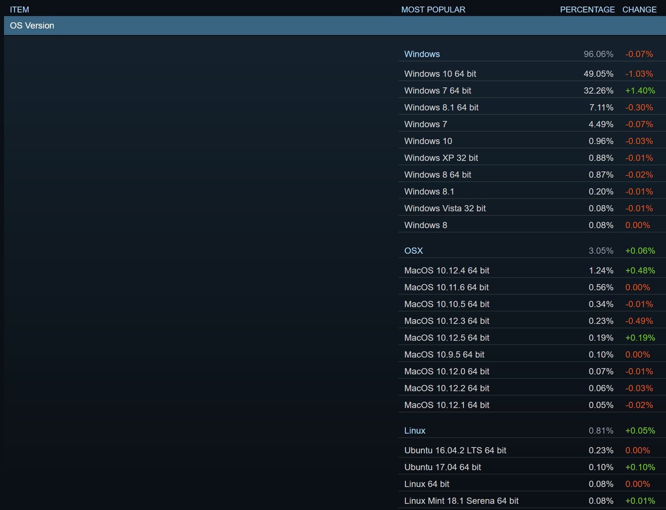Screen dimensions: 666x510
Task: Click the 1.24% percentage value
Action: point(601,270)
